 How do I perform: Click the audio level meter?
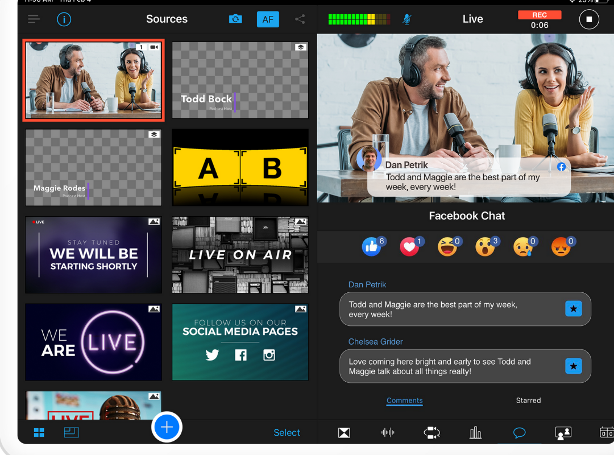click(359, 19)
